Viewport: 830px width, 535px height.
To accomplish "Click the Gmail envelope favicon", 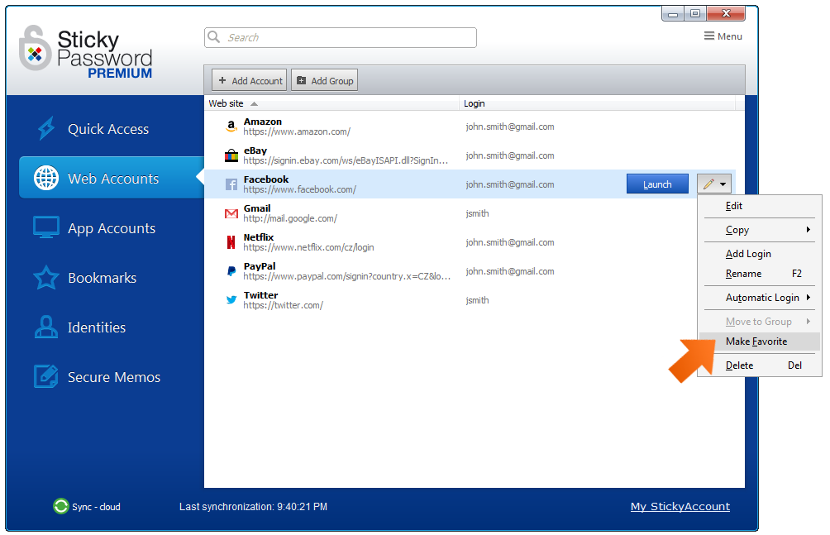I will coord(231,213).
